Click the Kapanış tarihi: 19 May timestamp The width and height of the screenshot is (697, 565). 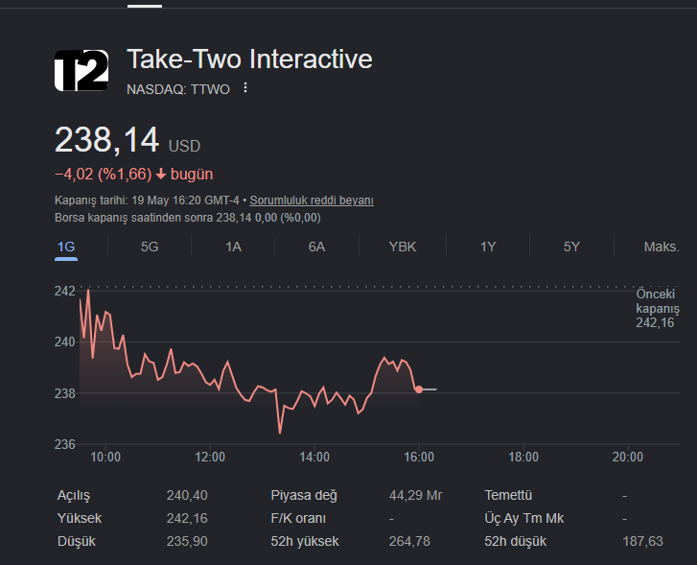point(147,200)
